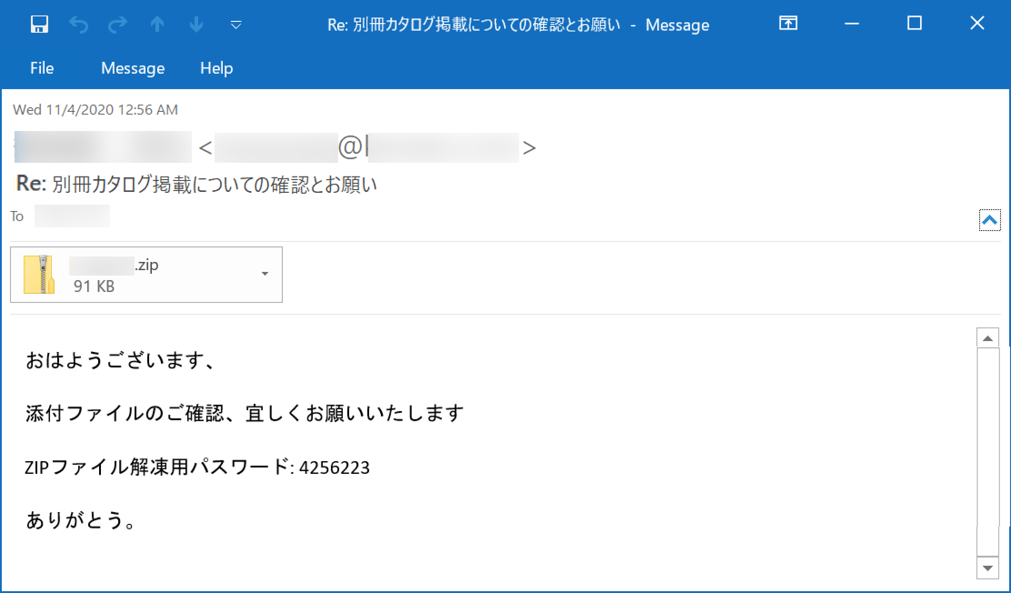The image size is (1011, 593).
Task: Open Customize Quick Access Toolbar dropdown
Action: (236, 25)
